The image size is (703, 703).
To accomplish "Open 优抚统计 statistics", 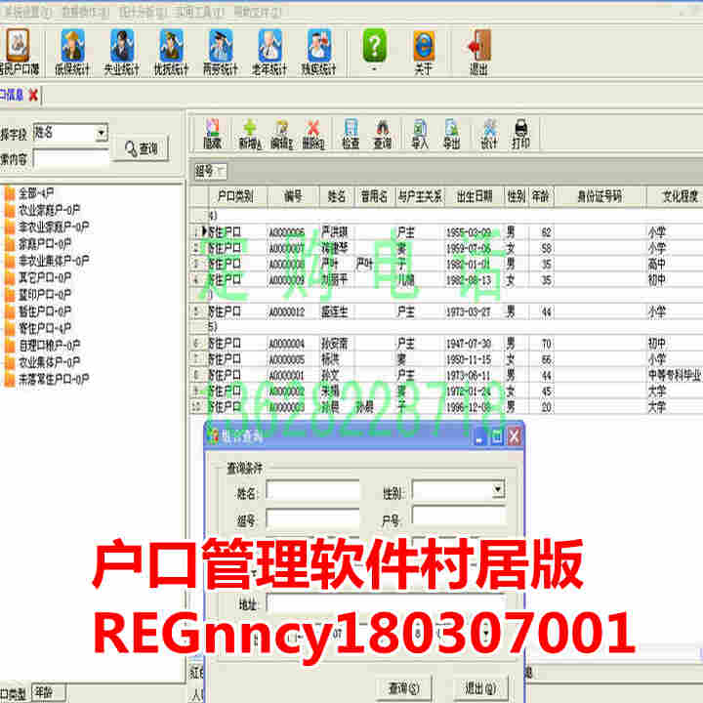I will [x=171, y=50].
